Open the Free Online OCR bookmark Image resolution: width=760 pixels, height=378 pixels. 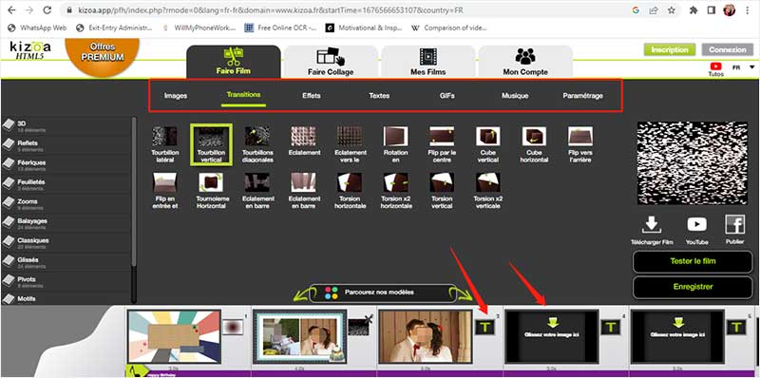tap(280, 28)
